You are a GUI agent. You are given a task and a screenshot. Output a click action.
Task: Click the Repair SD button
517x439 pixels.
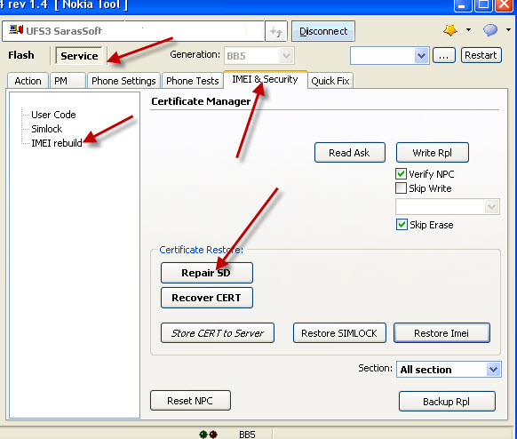click(x=207, y=273)
